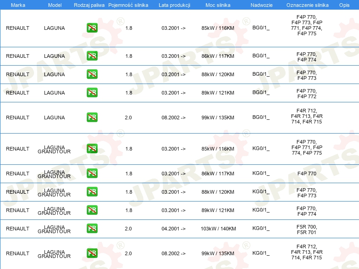Click petrol fuel icon in Laguna BG0/1_ 99kW row
This screenshot has height=269, width=359.
92,117
